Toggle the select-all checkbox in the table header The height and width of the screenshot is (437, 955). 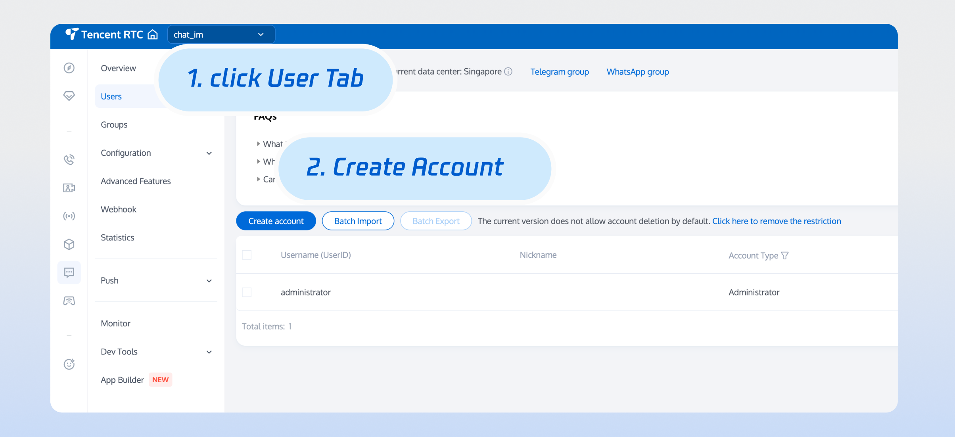click(247, 255)
